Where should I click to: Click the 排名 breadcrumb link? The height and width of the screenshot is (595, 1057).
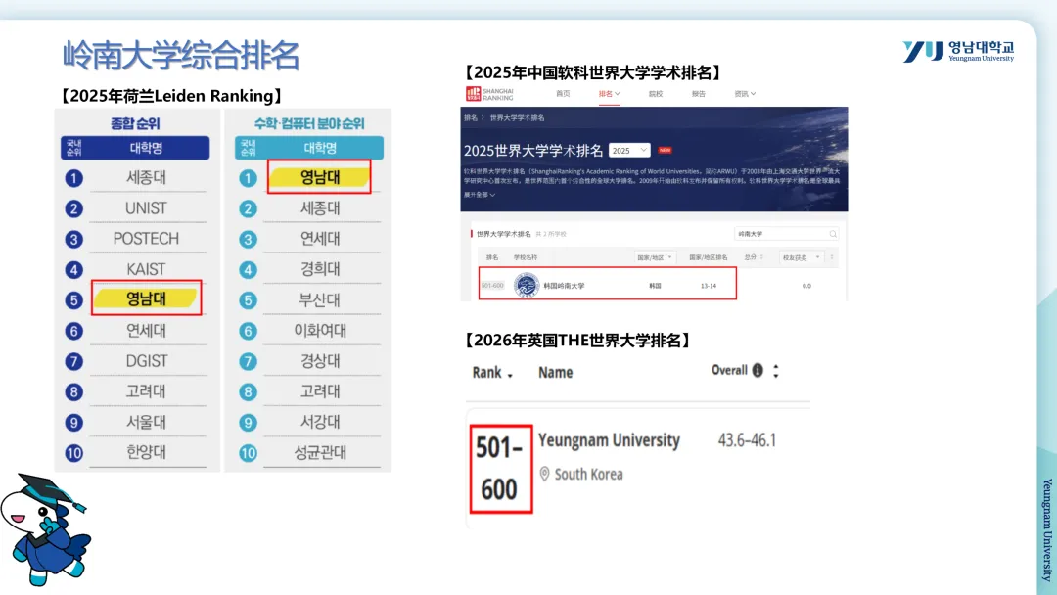[x=471, y=117]
